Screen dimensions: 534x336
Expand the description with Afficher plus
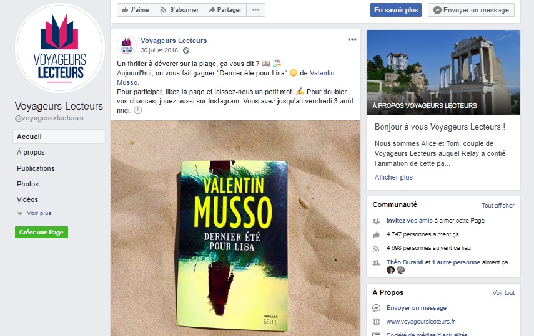point(393,177)
